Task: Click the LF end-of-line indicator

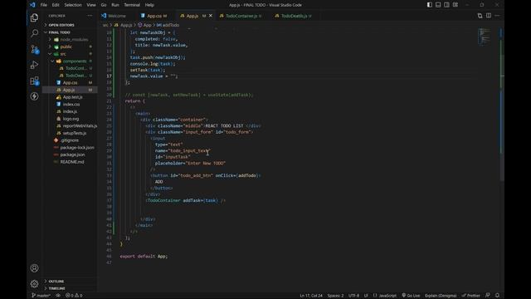Action: [366, 296]
